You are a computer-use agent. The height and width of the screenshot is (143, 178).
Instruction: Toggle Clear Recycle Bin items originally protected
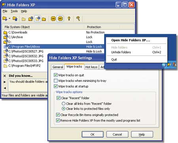click(58, 115)
